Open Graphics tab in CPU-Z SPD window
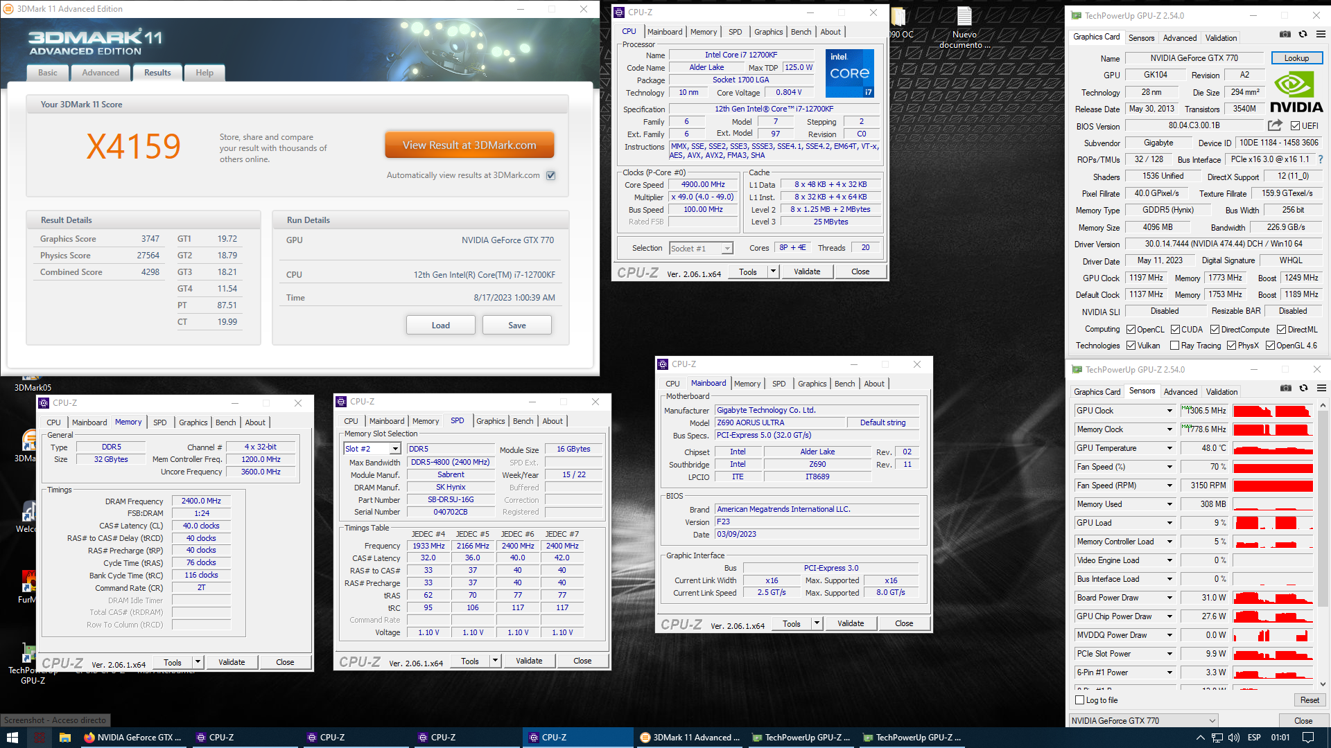 [x=491, y=421]
